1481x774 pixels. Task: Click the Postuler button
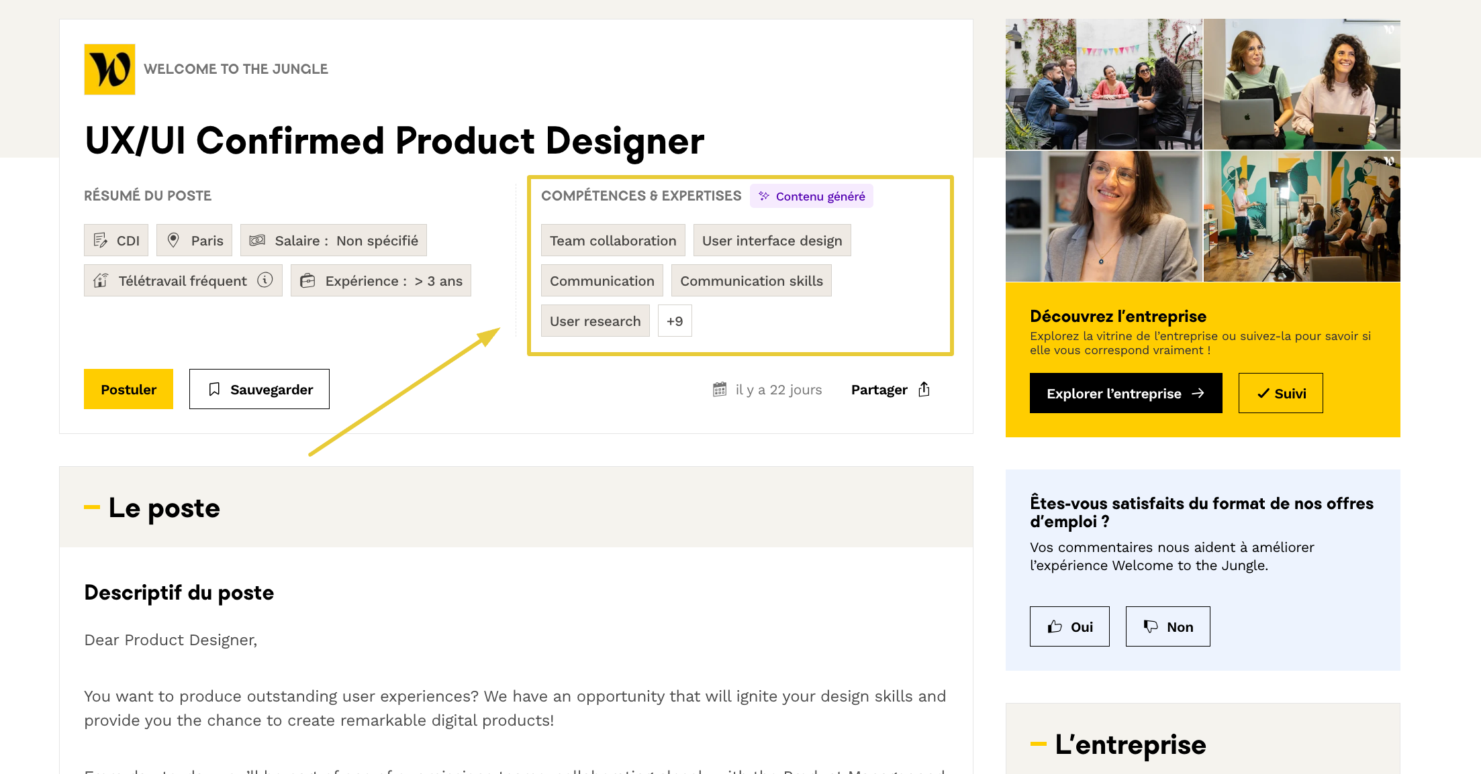pos(128,389)
